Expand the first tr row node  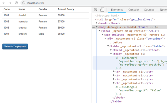point(114,71)
